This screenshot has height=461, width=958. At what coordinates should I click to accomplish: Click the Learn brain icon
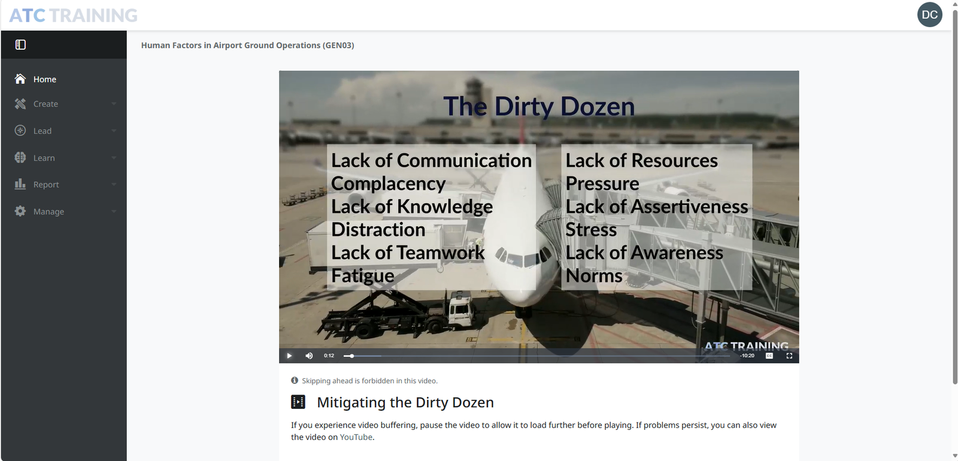pyautogui.click(x=20, y=157)
